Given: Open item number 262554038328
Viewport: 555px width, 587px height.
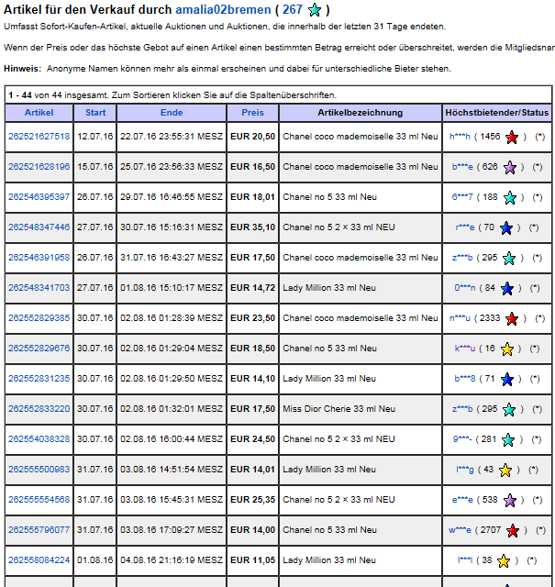Looking at the screenshot, I should (x=39, y=439).
